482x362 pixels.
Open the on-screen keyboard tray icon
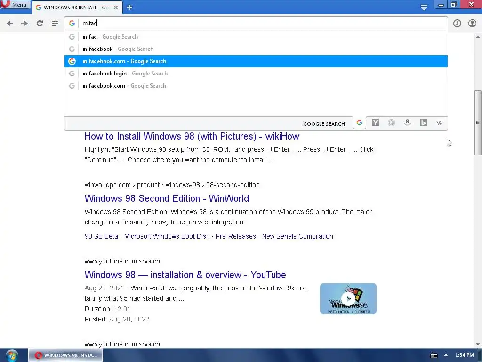pos(434,355)
